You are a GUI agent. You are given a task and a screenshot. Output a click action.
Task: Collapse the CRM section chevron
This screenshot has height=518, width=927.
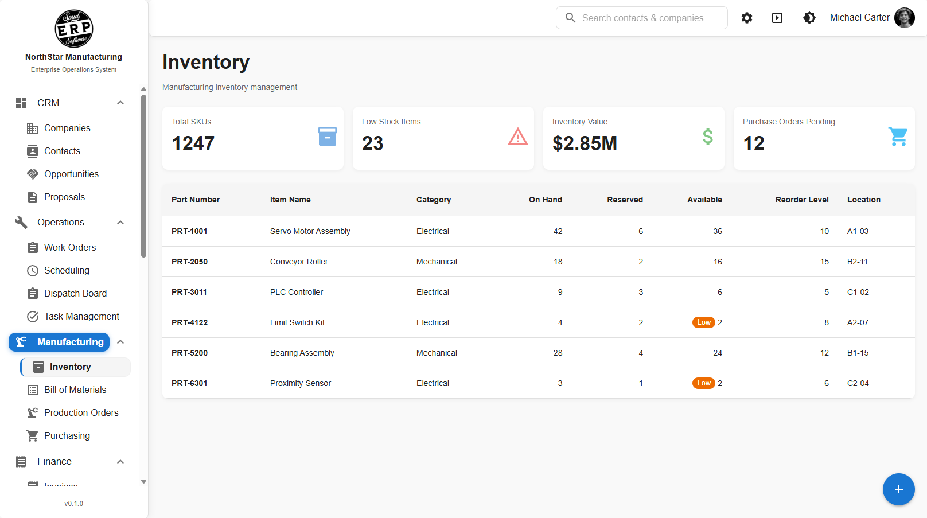(120, 103)
